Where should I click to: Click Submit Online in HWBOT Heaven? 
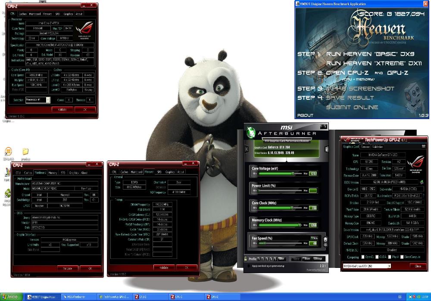click(352, 107)
